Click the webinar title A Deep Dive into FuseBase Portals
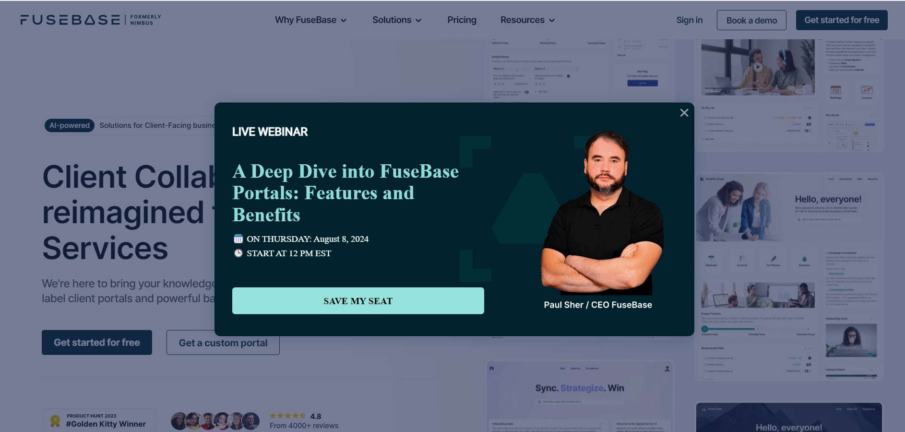The height and width of the screenshot is (432, 905). [345, 193]
